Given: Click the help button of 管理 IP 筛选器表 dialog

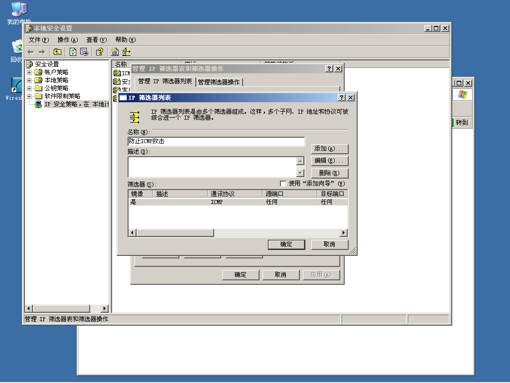Looking at the screenshot, I should tap(329, 68).
